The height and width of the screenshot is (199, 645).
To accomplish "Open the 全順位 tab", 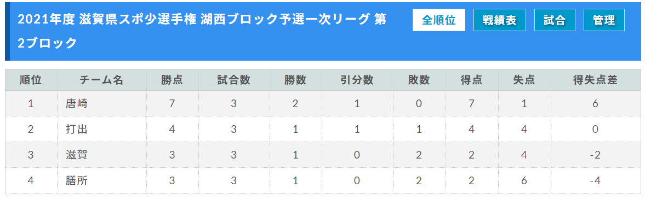I will 439,20.
